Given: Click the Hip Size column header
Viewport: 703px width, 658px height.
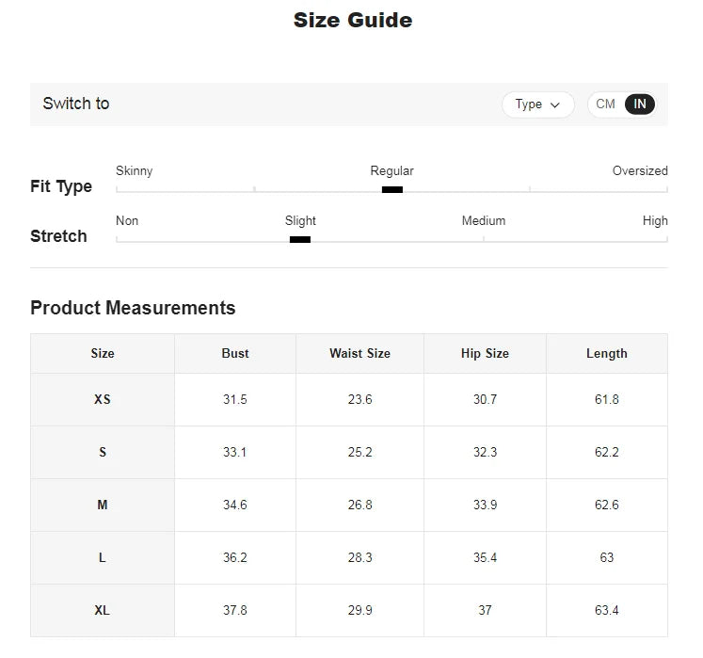Looking at the screenshot, I should pyautogui.click(x=485, y=354).
